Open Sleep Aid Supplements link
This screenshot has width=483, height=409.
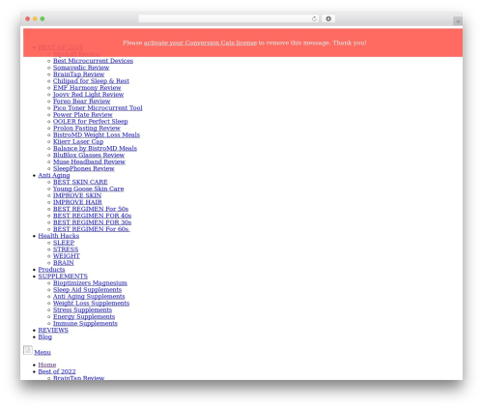point(87,290)
